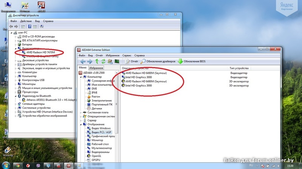This screenshot has height=169, width=302.
Task: Select Рабочий стол tree item
Action: coord(98,144)
